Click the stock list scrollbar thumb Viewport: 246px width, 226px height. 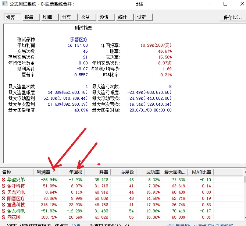click(x=245, y=179)
